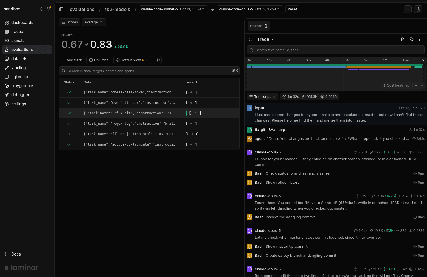Expand the sandbox project switcher

point(41,9)
